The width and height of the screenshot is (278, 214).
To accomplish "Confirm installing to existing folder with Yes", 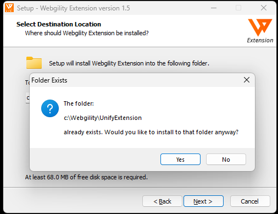I will click(x=180, y=160).
